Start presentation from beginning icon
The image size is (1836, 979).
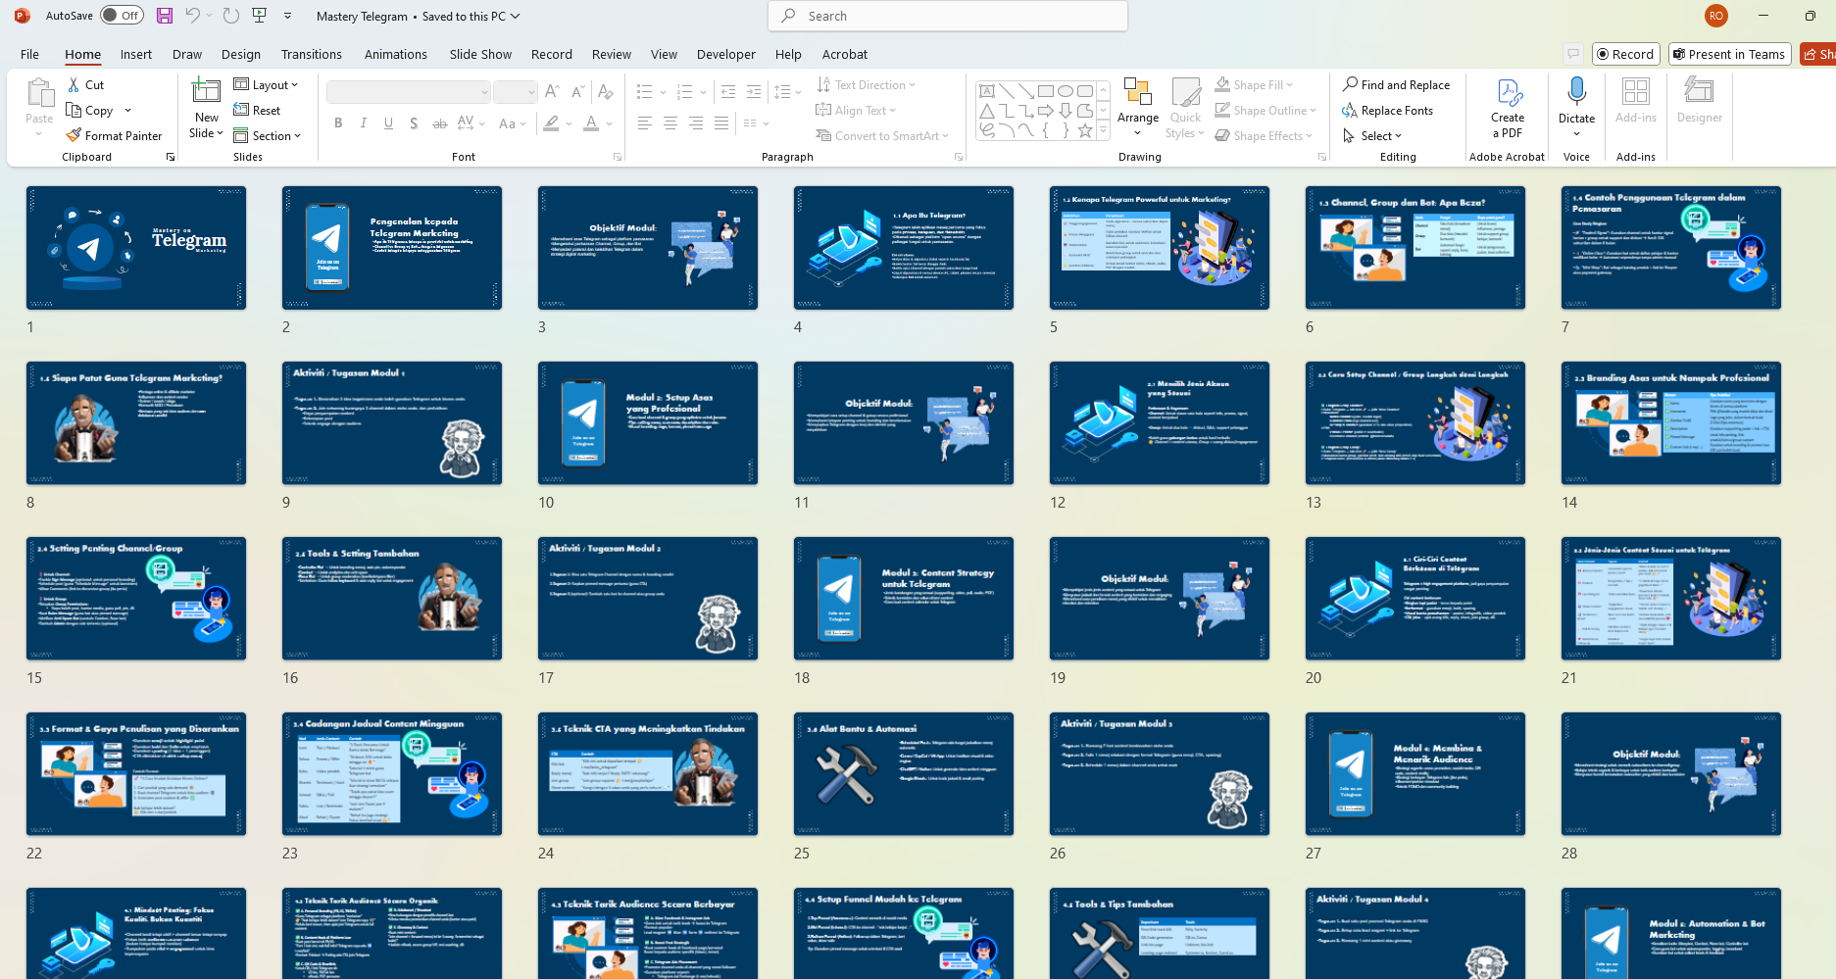[x=260, y=16]
